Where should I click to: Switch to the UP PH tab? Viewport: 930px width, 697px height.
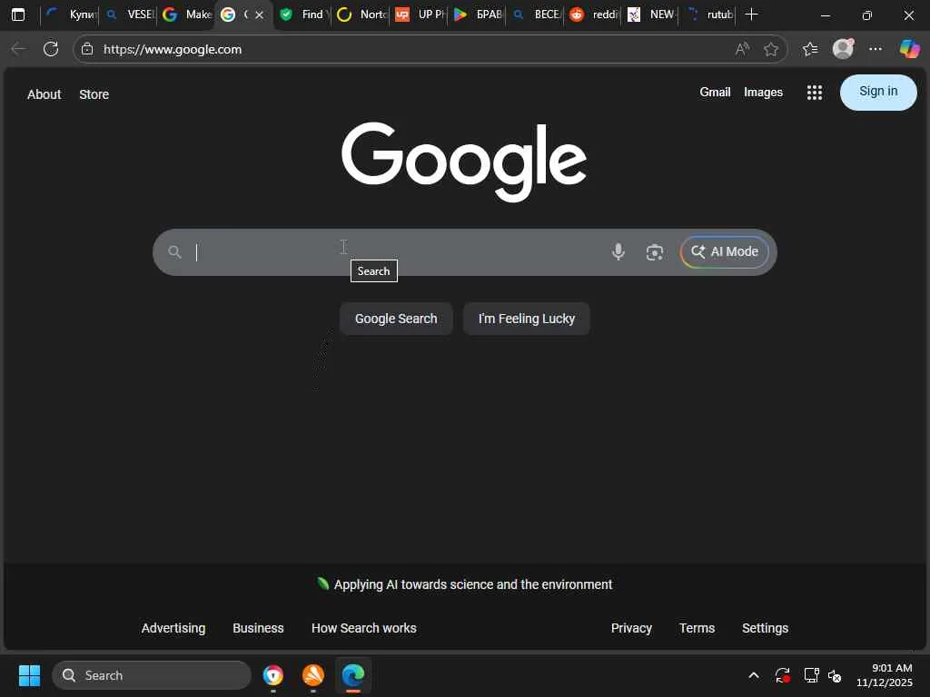tap(420, 15)
